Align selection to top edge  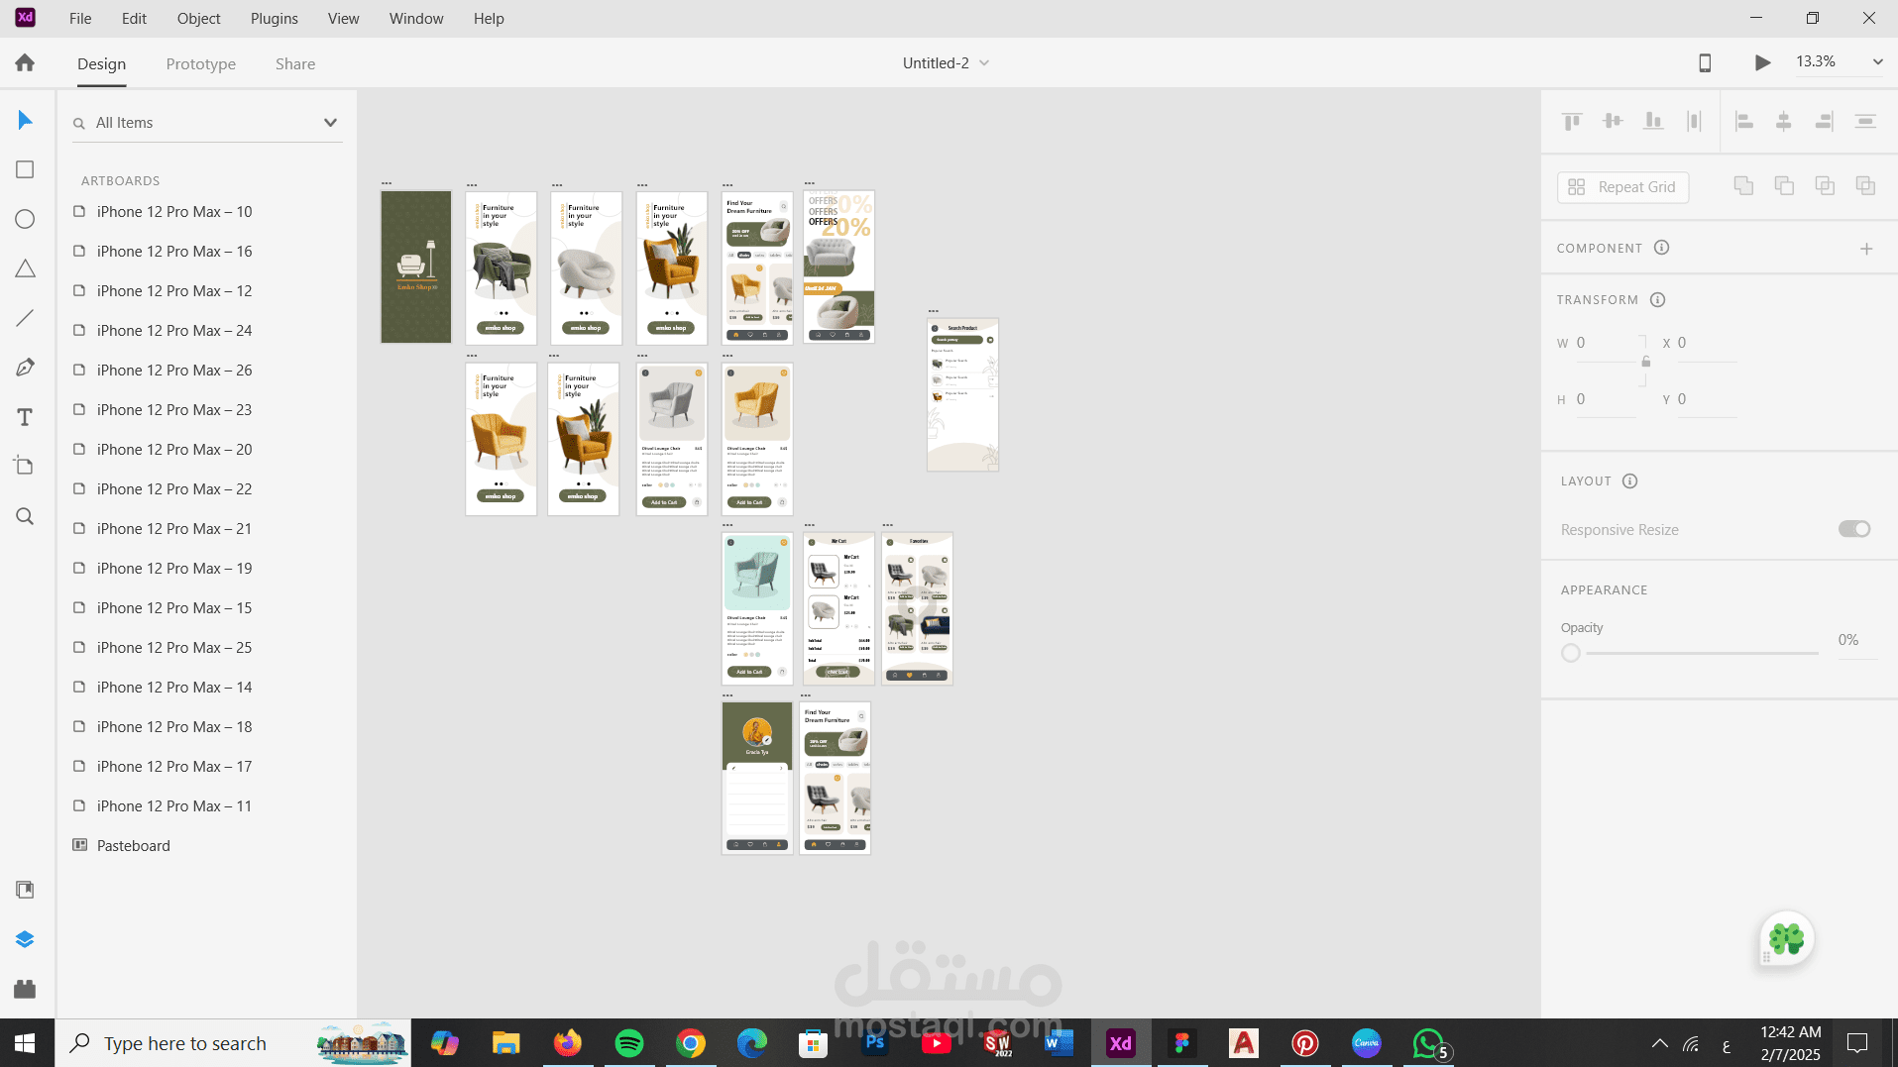click(1572, 121)
